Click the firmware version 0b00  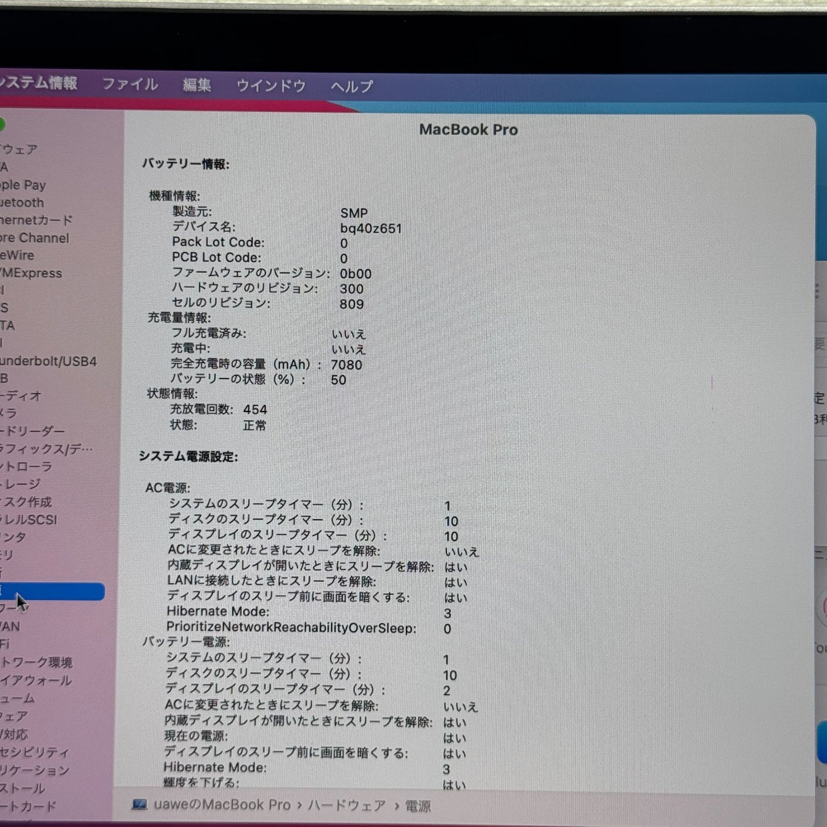(355, 274)
